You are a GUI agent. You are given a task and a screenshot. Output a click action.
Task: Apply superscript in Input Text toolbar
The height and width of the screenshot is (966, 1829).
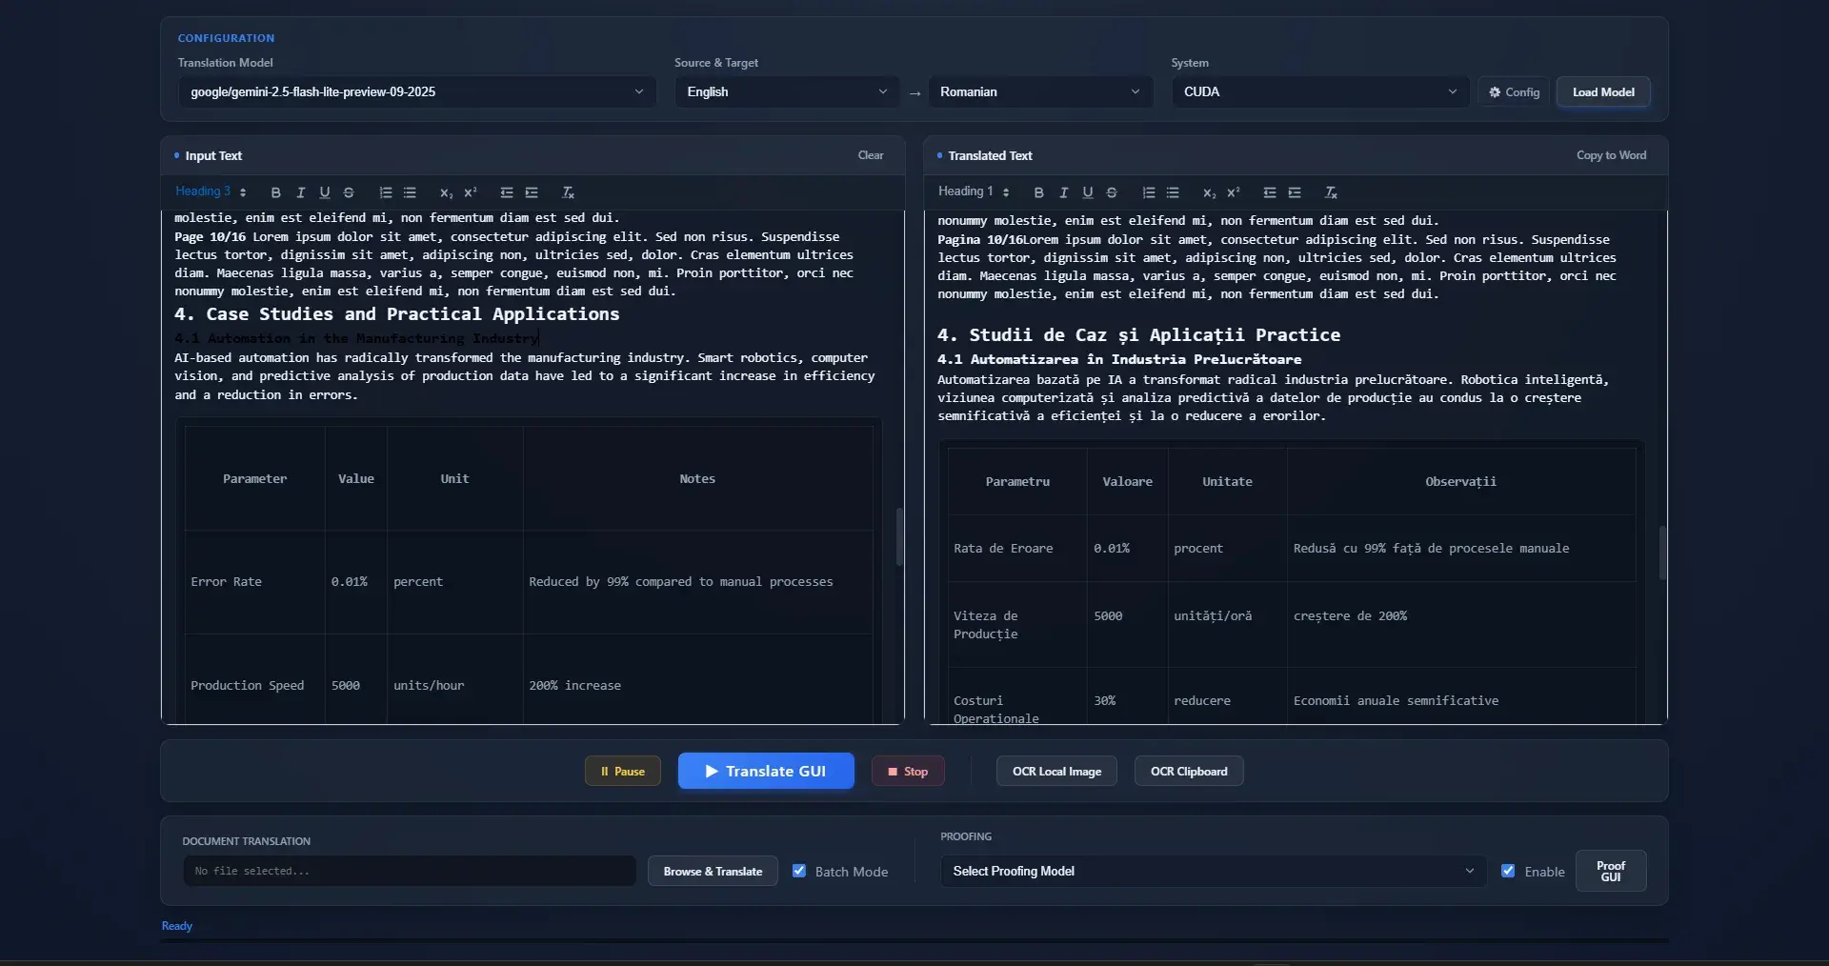pyautogui.click(x=471, y=192)
